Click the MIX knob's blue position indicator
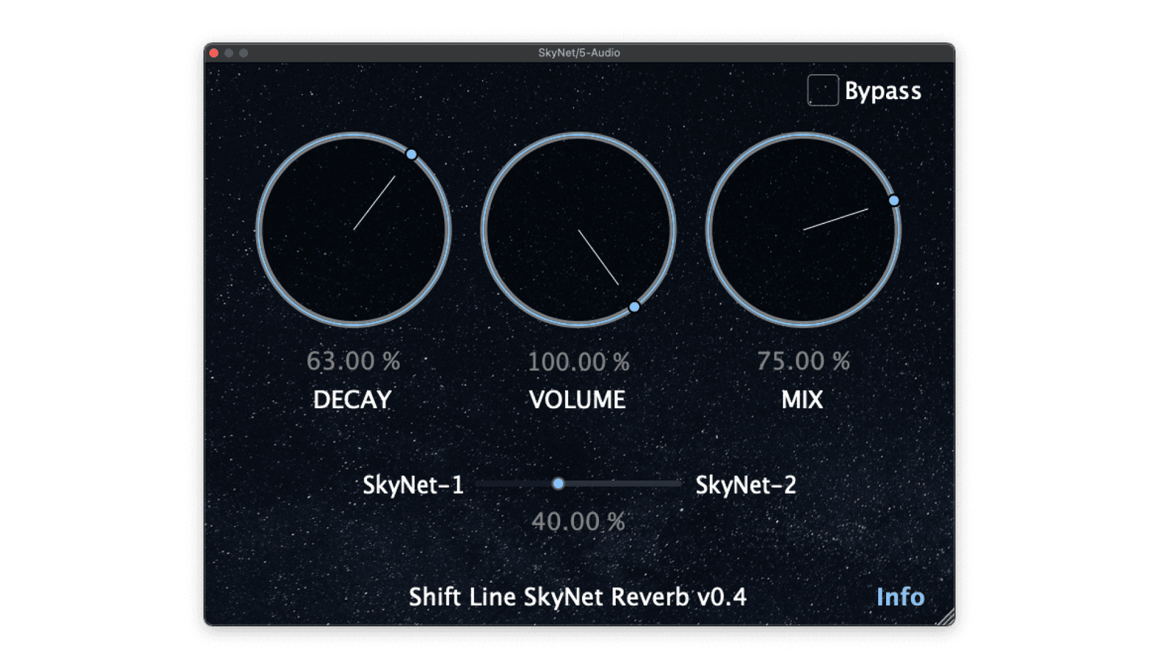This screenshot has width=1159, height=652. [x=895, y=200]
